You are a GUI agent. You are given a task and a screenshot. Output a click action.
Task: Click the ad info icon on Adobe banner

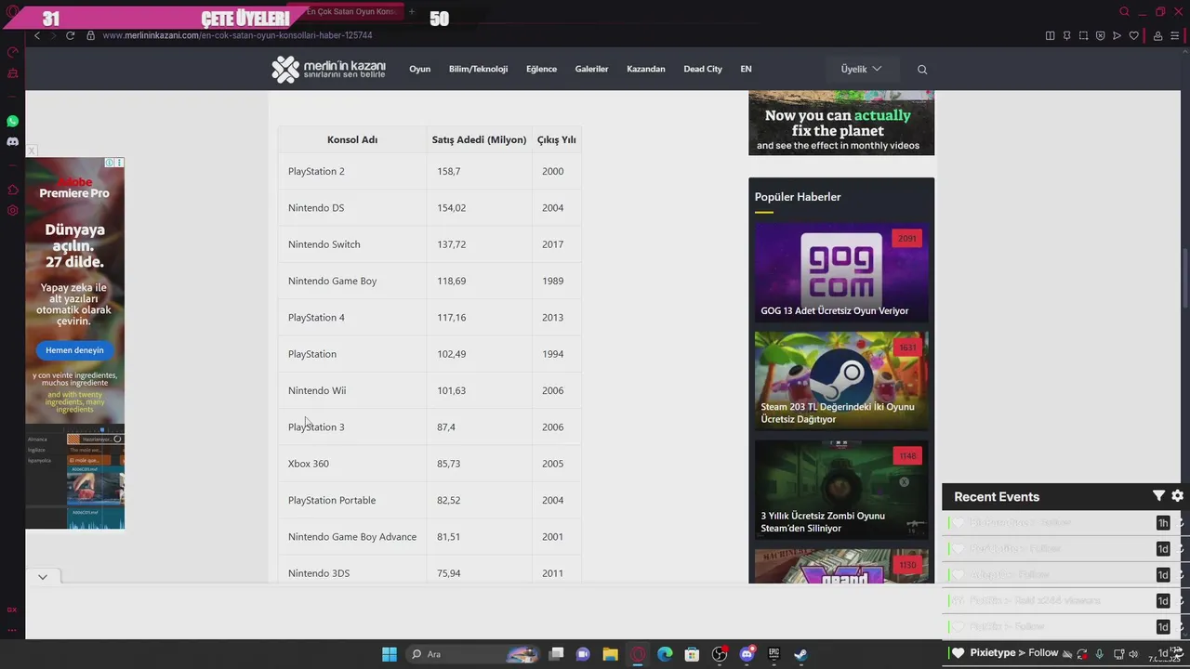click(x=110, y=163)
